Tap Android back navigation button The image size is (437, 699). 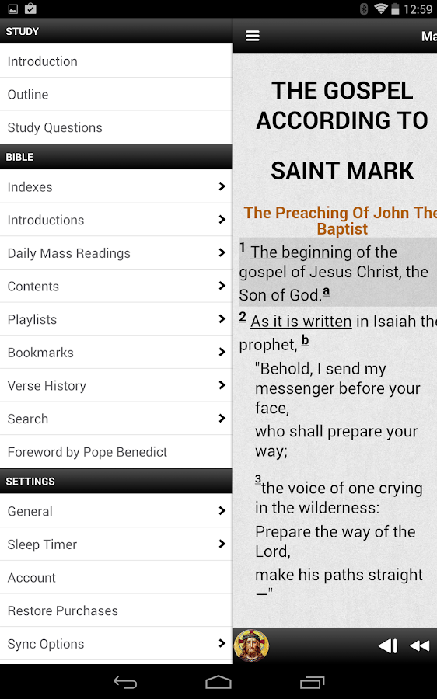pyautogui.click(x=125, y=682)
